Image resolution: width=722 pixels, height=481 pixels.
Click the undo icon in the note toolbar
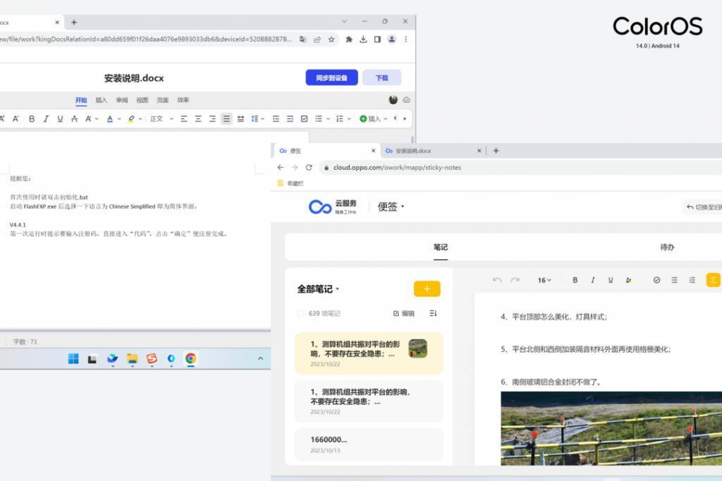tap(498, 280)
